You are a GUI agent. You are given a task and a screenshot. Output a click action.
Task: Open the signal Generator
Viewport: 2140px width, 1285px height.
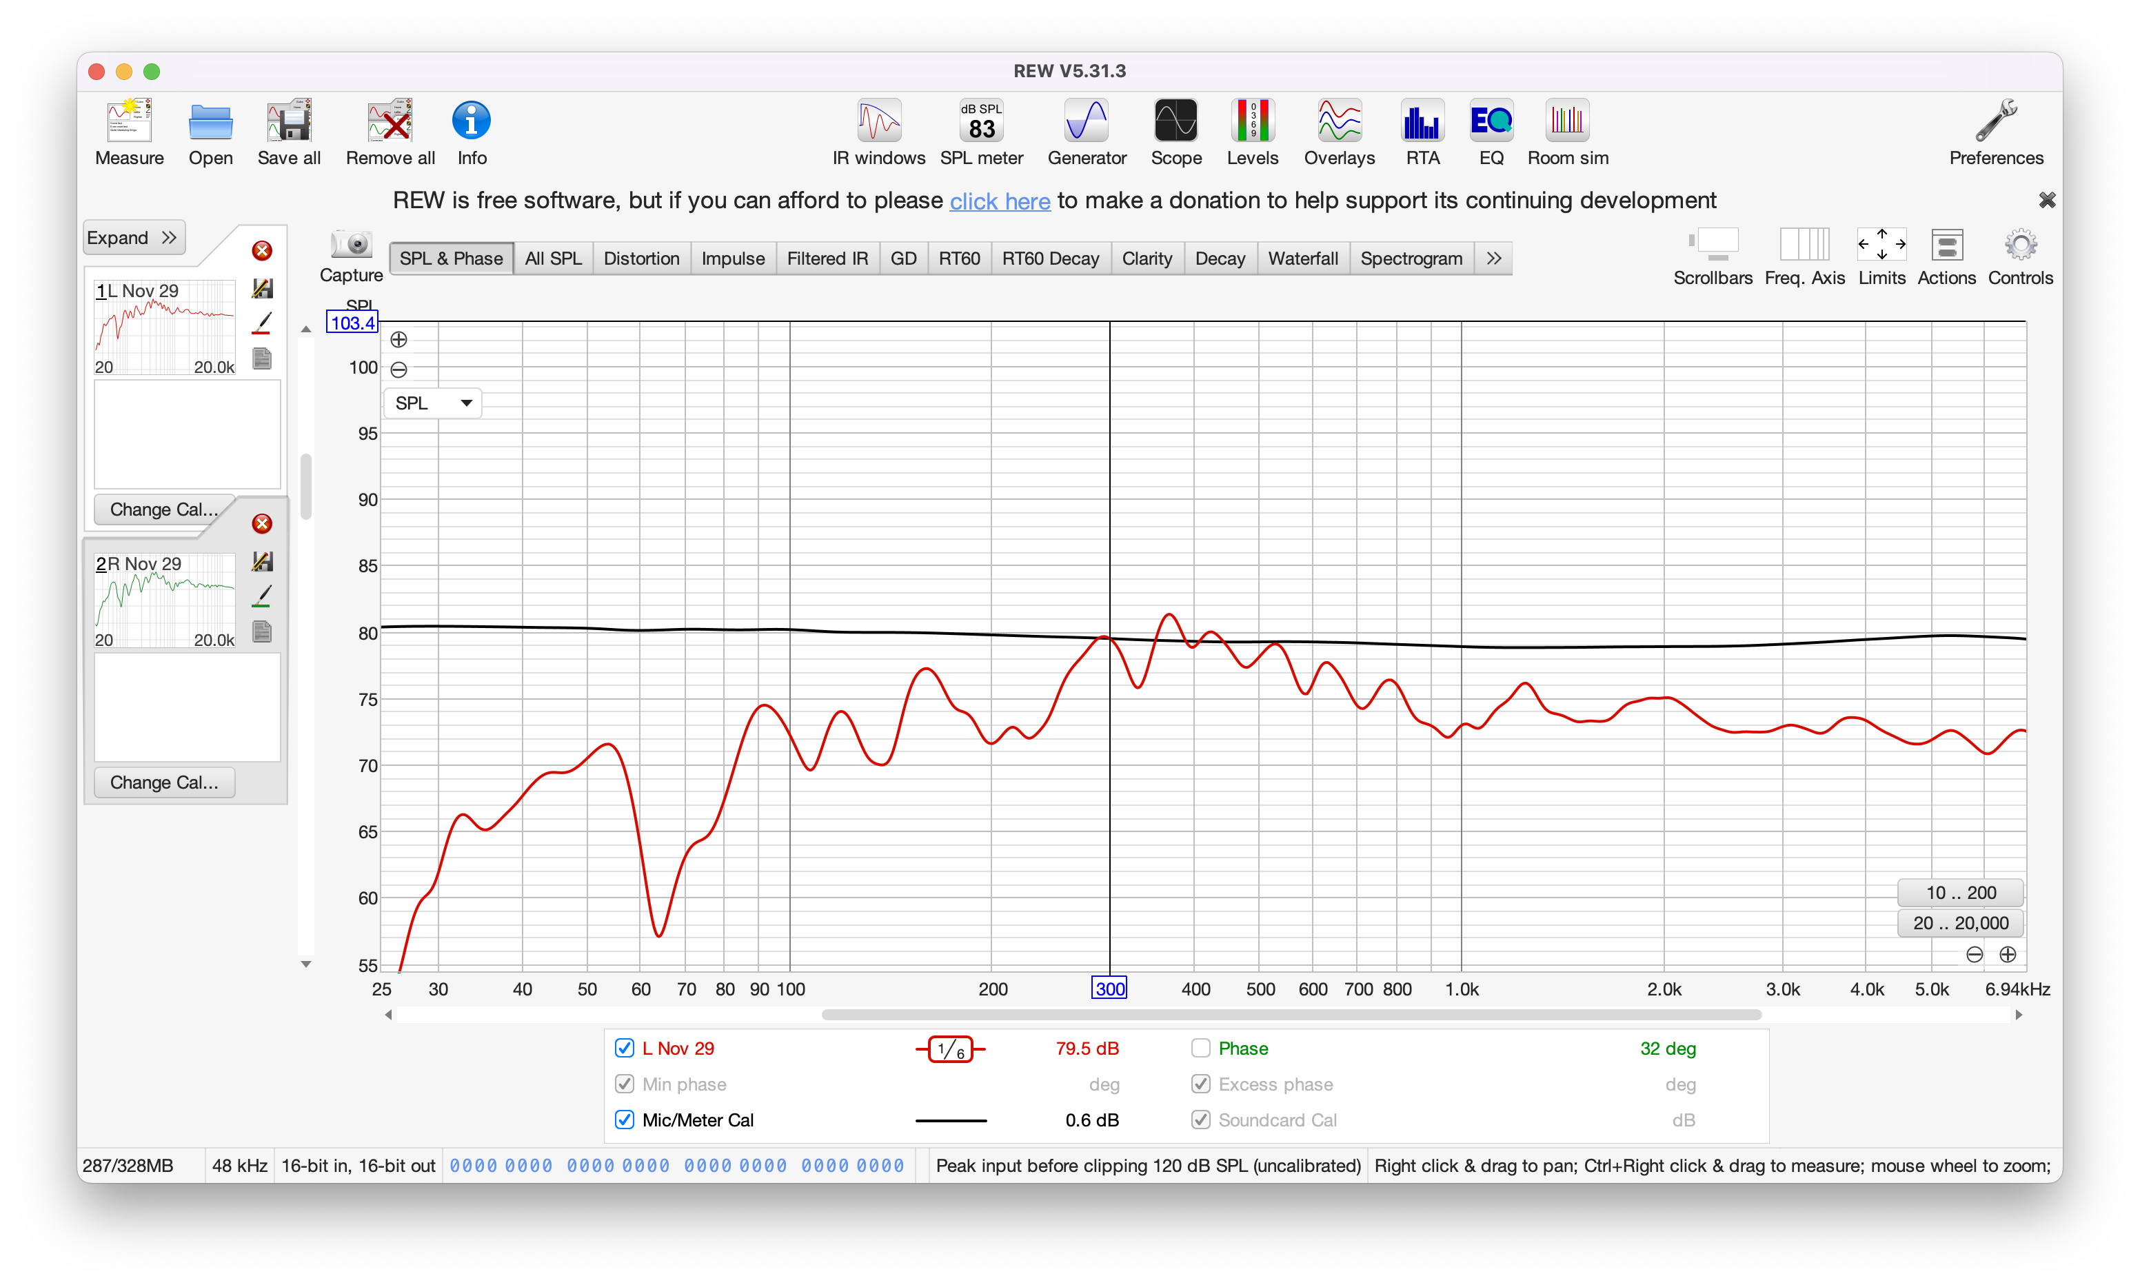(1087, 132)
